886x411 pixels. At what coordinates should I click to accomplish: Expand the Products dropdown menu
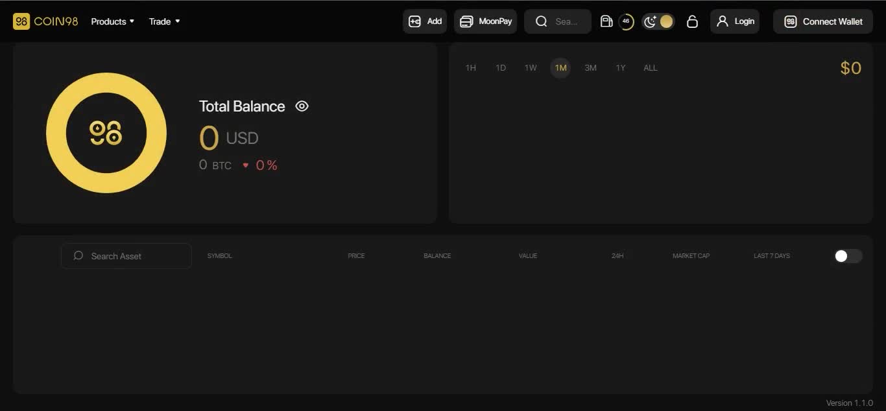pos(113,21)
